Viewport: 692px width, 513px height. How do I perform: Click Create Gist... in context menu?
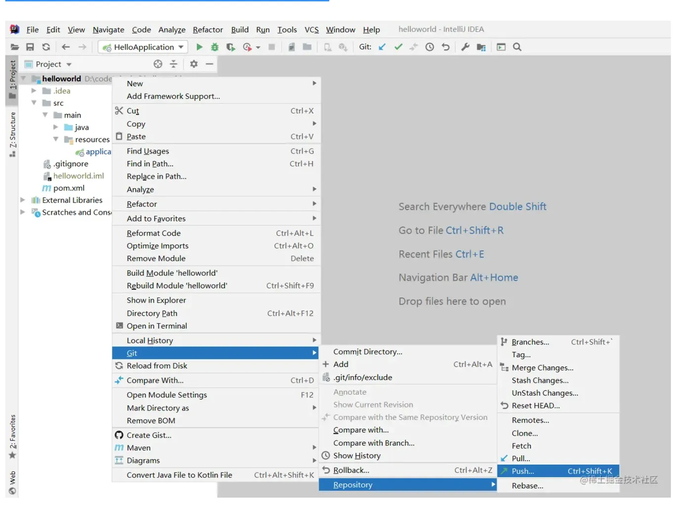216,435
